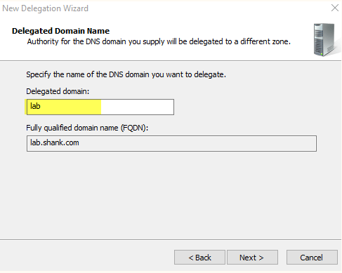Click the "lab.shank.com" value text

(55, 142)
